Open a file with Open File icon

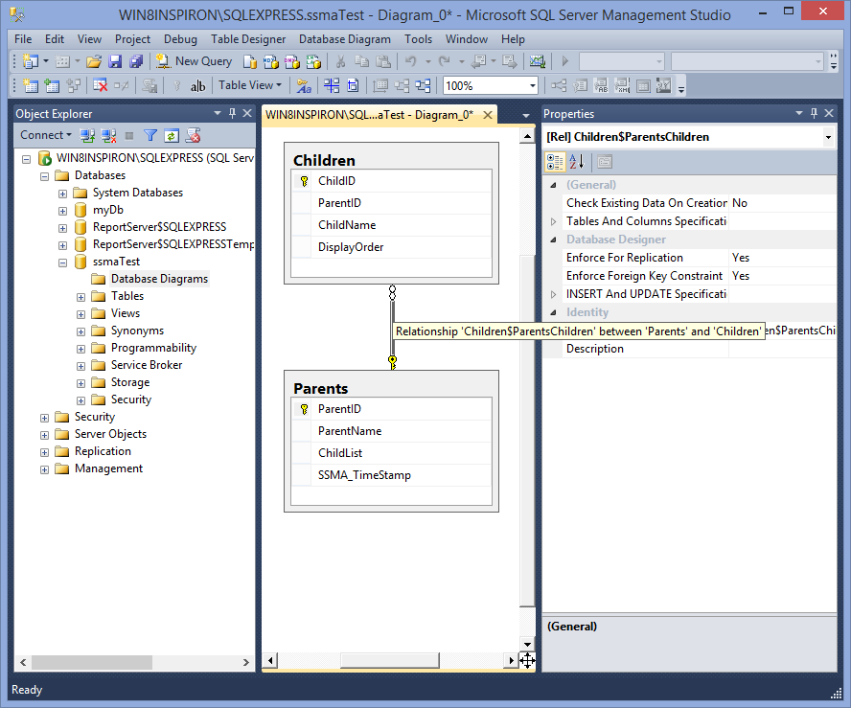94,61
